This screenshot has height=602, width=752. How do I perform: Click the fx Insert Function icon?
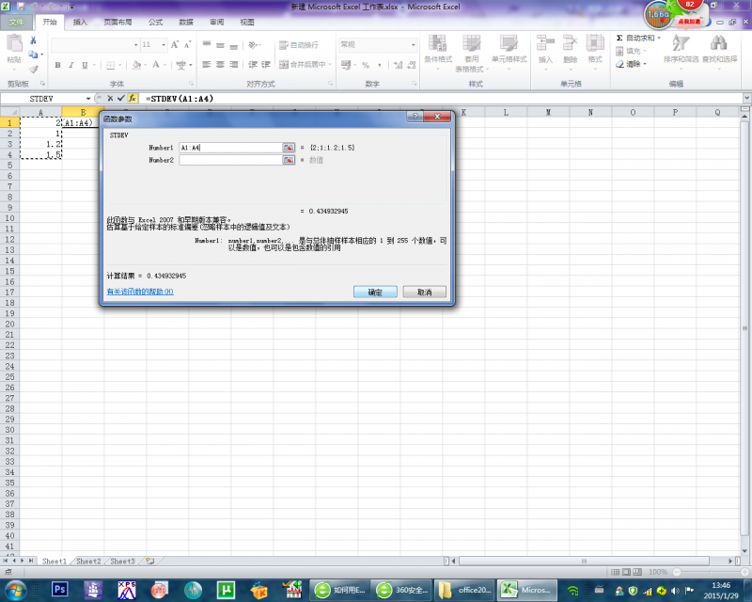click(133, 99)
